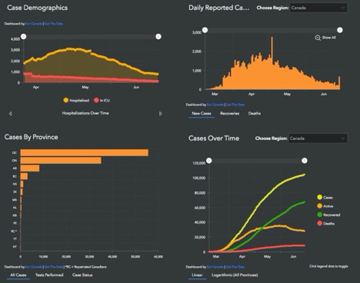This screenshot has width=360, height=283.
Task: Click the Click legend dots to toggle note
Action: (328, 266)
